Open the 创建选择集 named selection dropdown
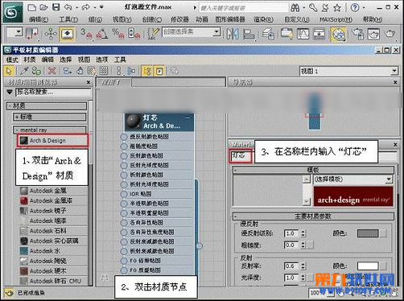 pos(216,32)
